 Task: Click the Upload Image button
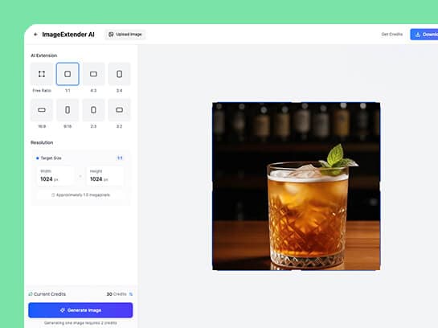(125, 35)
